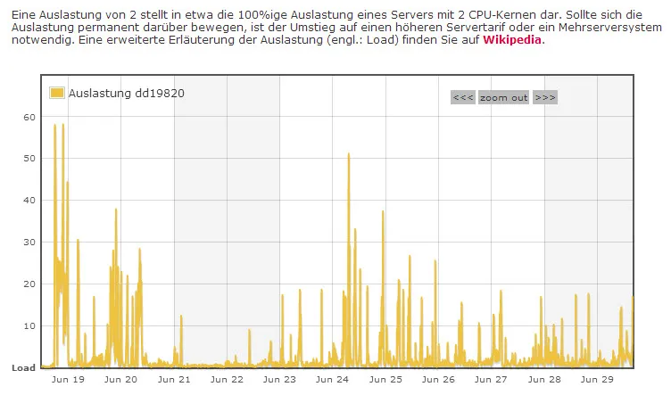Click the Load axis label
The width and height of the screenshot is (671, 395).
(x=23, y=367)
